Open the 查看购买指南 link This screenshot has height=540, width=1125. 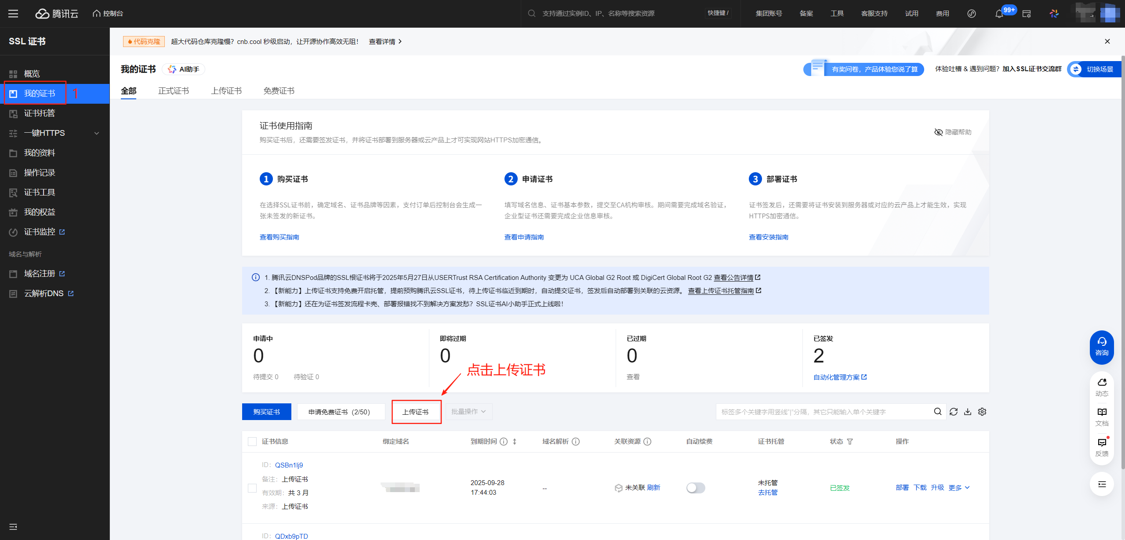(279, 237)
